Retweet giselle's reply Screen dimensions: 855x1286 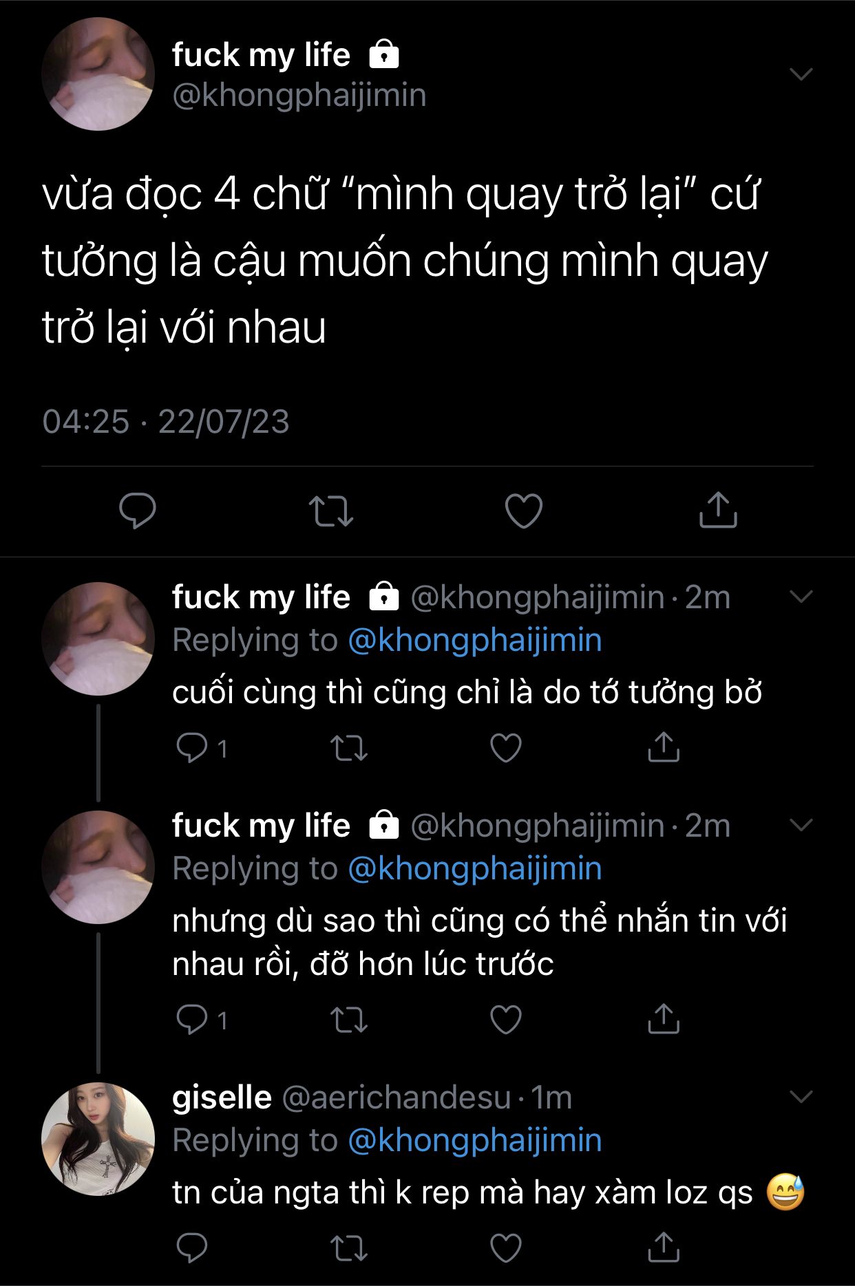coord(349,1248)
